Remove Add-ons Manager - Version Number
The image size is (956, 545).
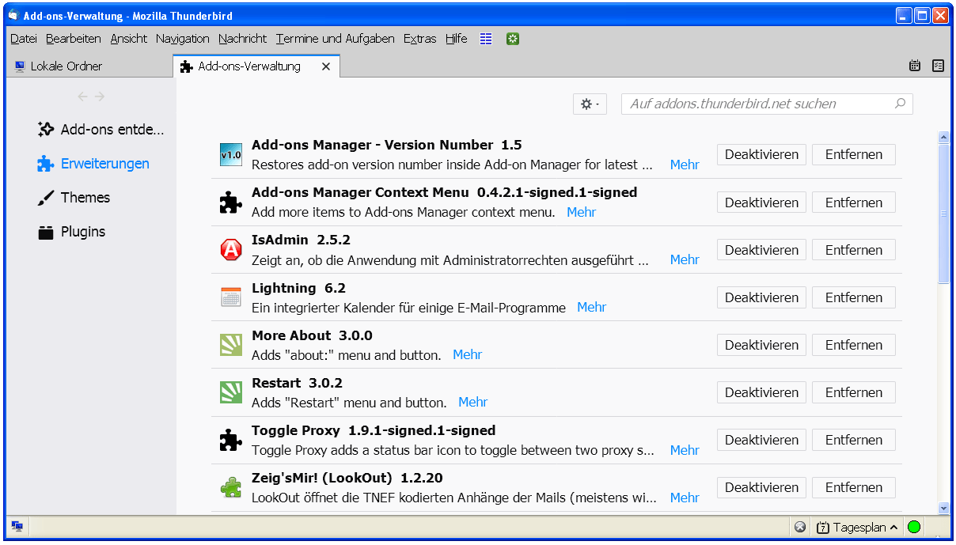click(x=854, y=155)
